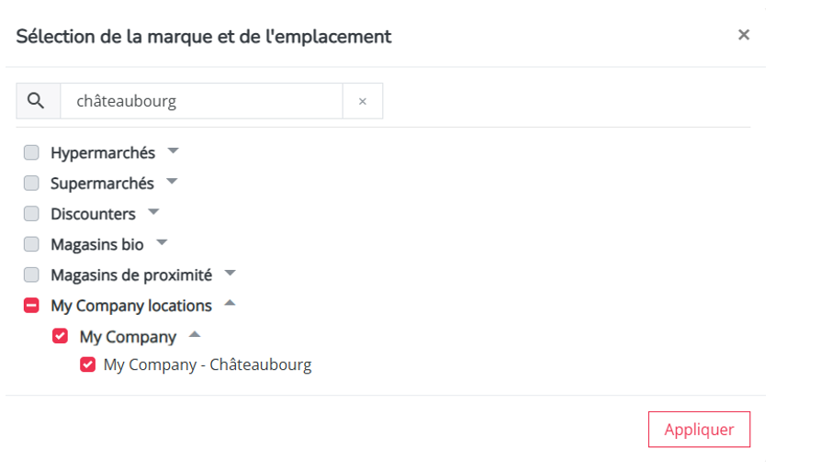Focus the search field containing châteaubourg

pos(202,101)
